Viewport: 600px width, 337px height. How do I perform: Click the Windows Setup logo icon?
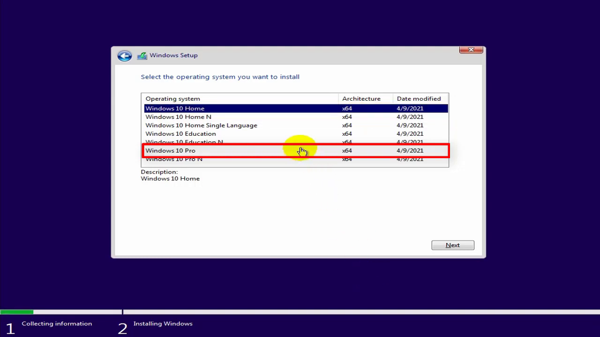142,55
